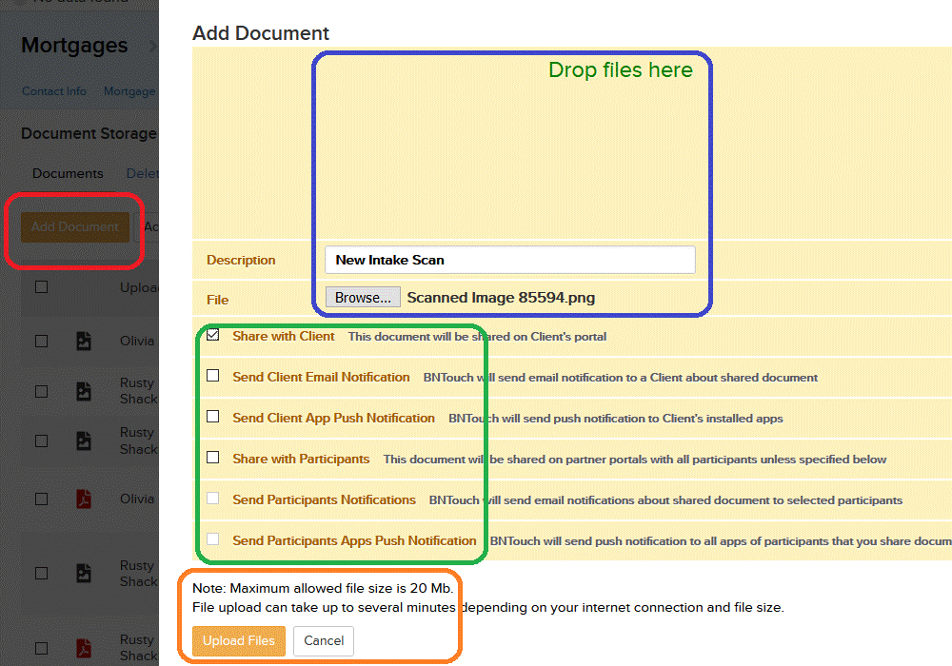This screenshot has height=666, width=952.
Task: Click the Send Participants Notifications label
Action: pos(324,499)
